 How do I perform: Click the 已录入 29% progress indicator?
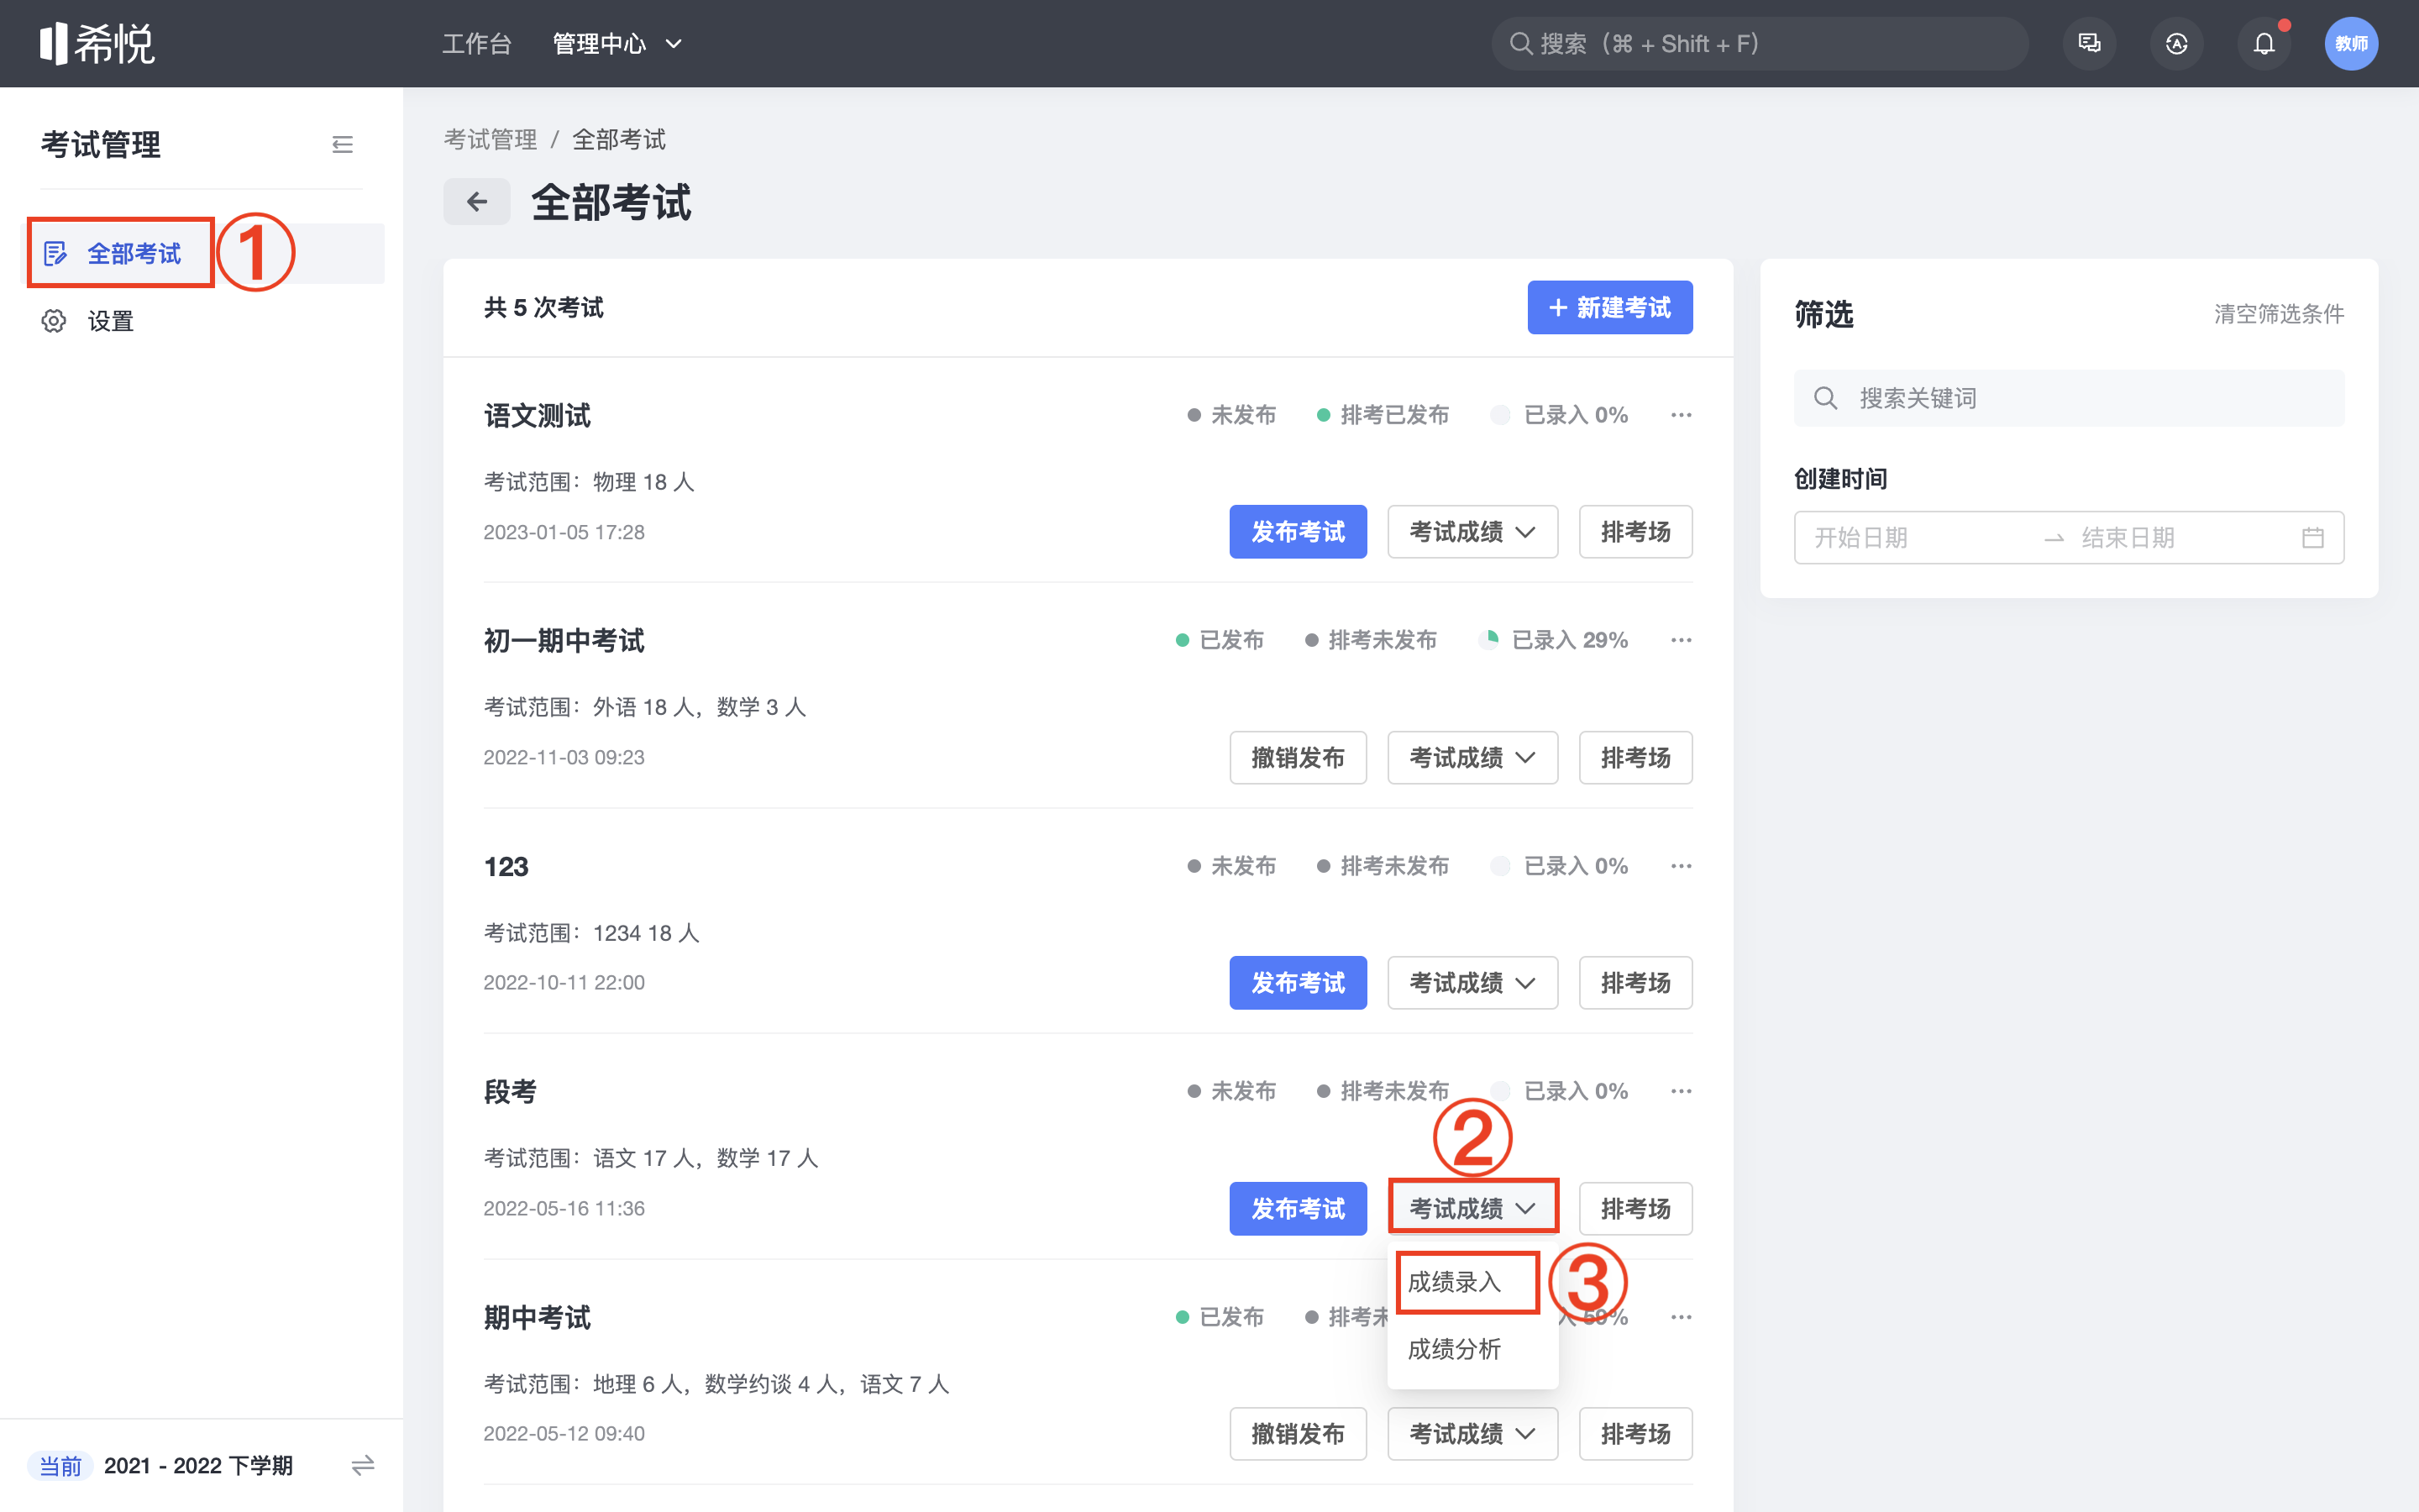1552,640
